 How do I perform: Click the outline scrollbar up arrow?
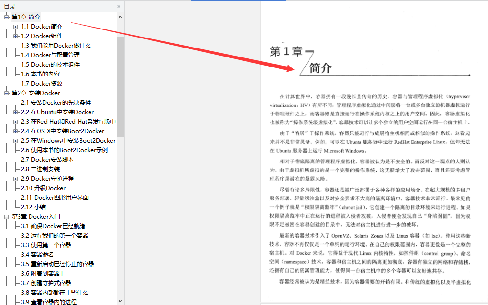pos(120,17)
